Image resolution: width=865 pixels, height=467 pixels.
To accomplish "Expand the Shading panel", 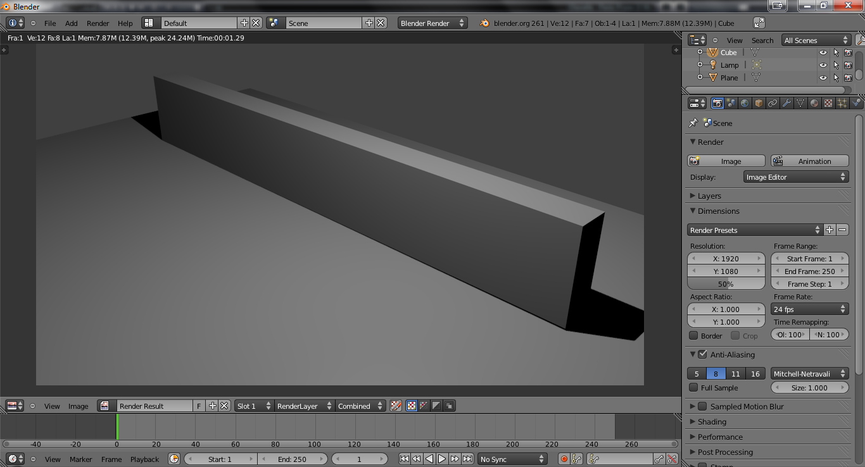I will click(693, 421).
